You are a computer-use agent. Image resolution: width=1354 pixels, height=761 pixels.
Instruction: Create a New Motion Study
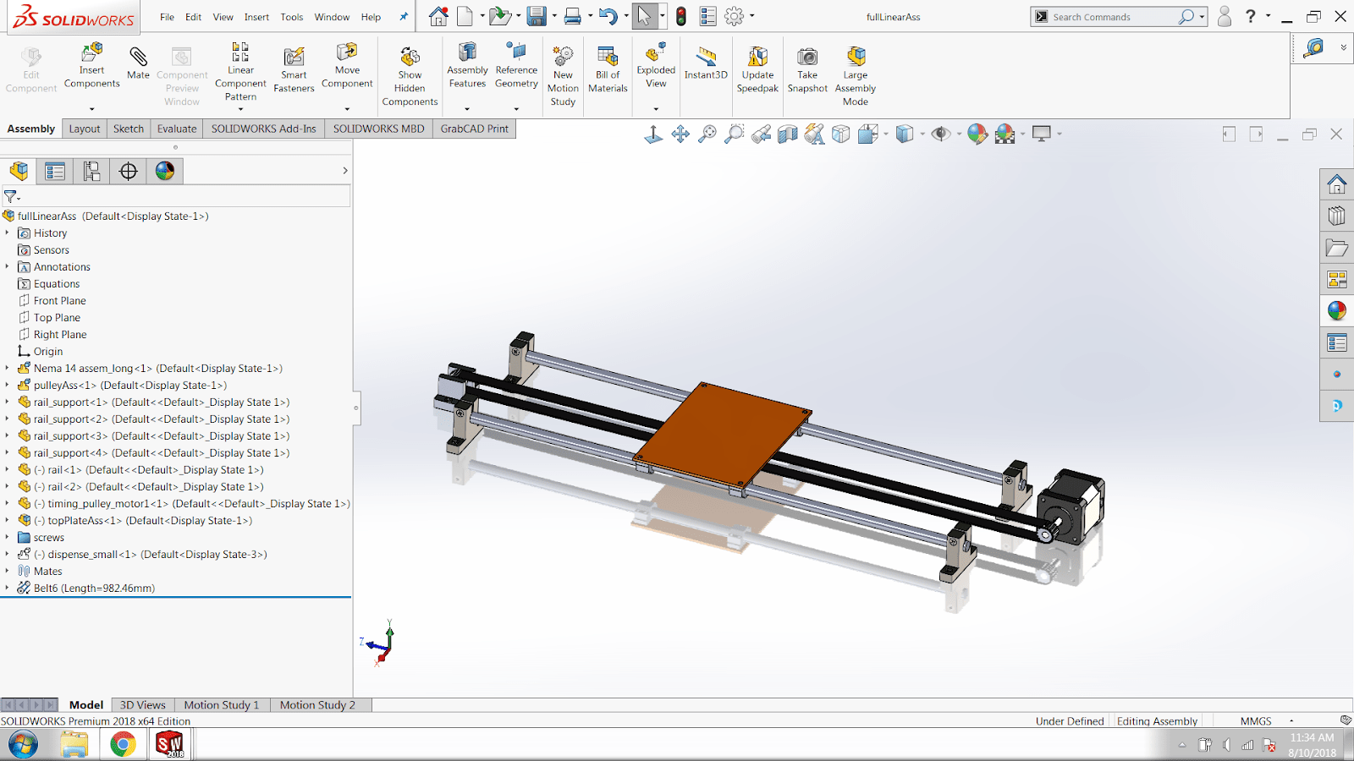click(x=563, y=76)
